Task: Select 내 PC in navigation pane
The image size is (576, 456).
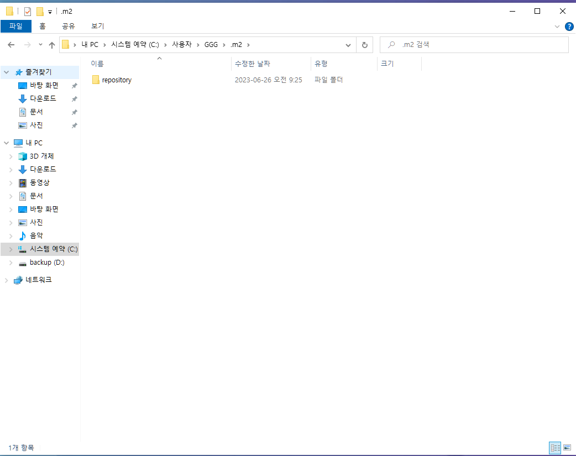Action: point(34,143)
